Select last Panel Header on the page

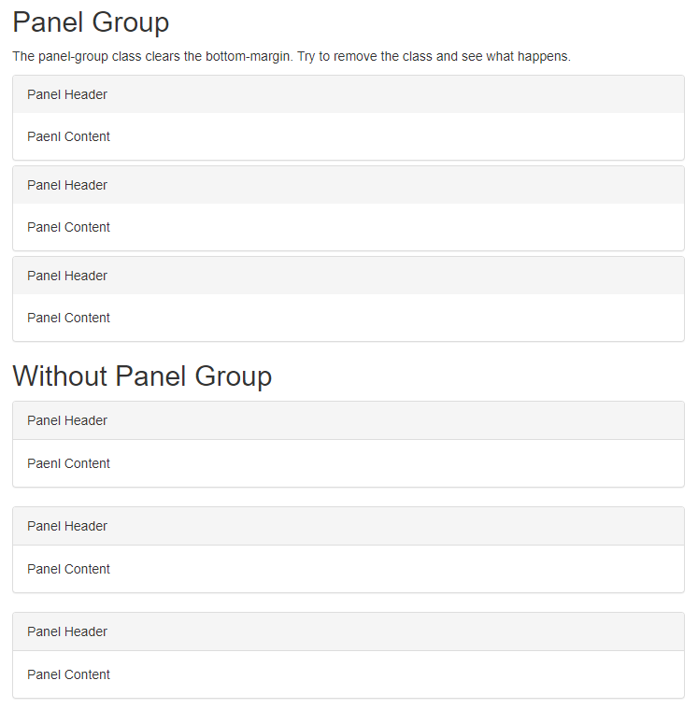pyautogui.click(x=67, y=631)
